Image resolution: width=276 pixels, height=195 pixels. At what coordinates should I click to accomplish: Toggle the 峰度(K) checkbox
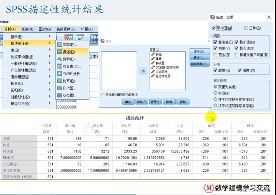pyautogui.click(x=215, y=70)
